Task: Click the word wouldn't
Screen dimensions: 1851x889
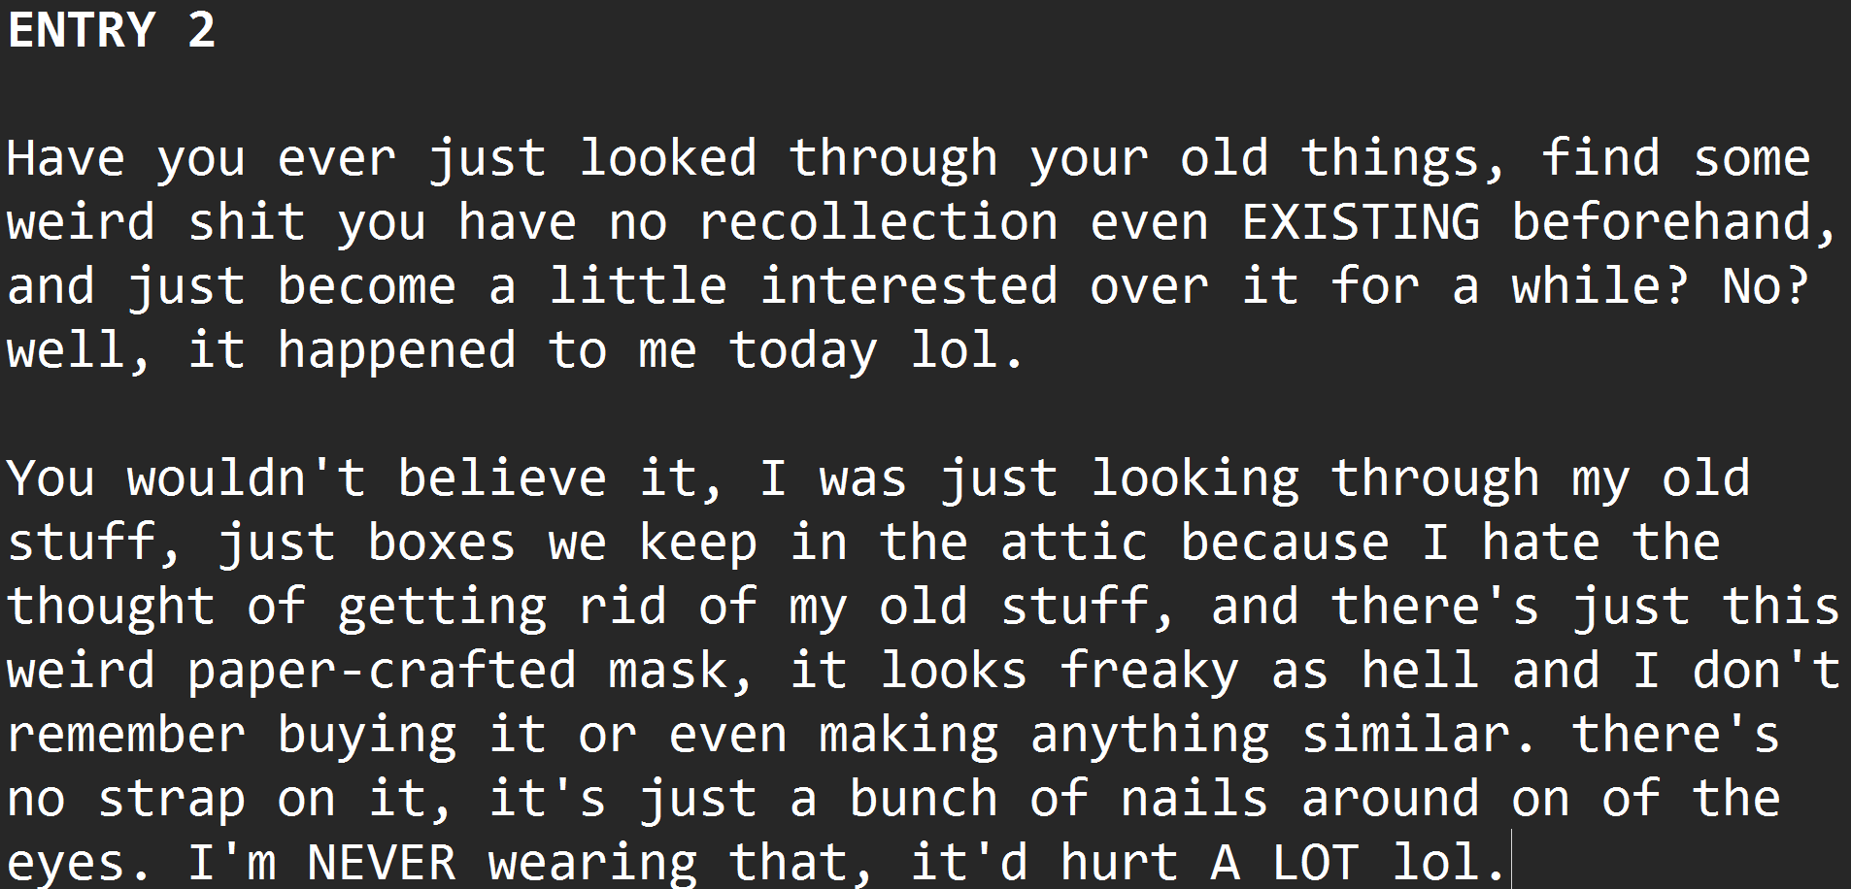Action: pos(246,478)
